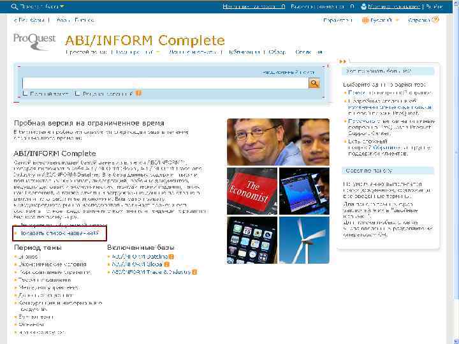
Task: Open the show title list link
Action: coord(56,233)
